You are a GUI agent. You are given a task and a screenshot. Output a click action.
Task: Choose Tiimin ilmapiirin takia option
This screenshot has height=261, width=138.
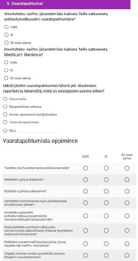(x=5, y=122)
